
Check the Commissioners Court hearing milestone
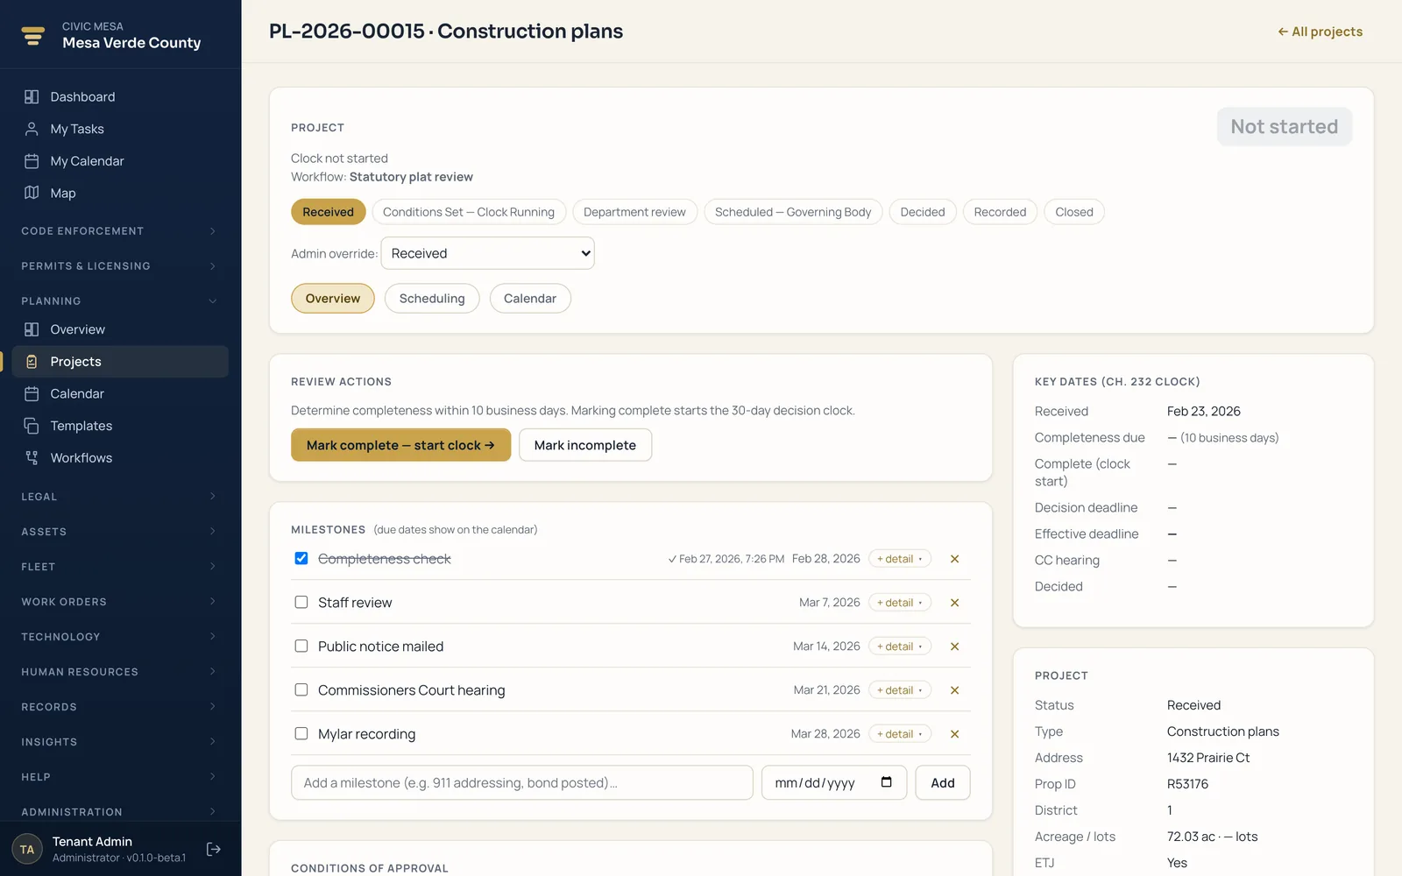click(x=301, y=689)
